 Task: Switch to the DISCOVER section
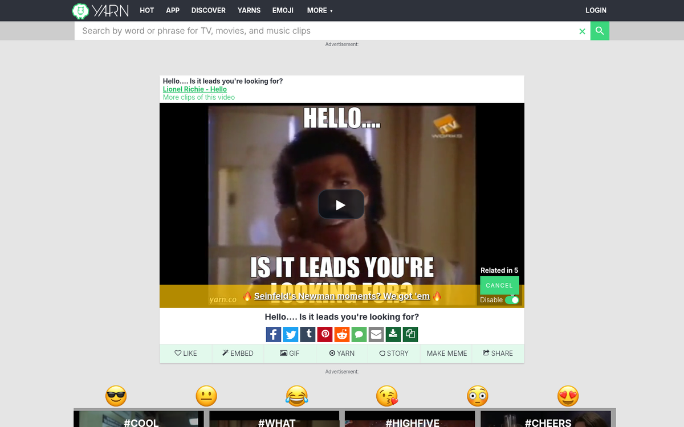[208, 10]
